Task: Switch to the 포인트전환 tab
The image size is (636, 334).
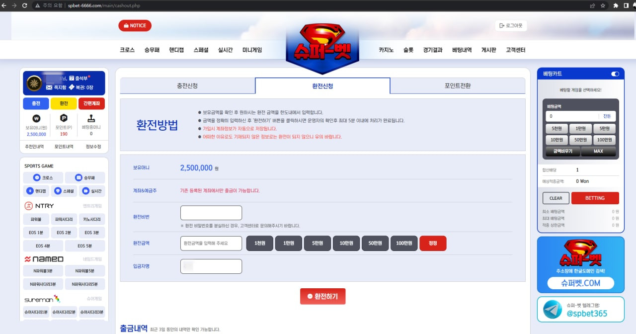Action: 458,85
